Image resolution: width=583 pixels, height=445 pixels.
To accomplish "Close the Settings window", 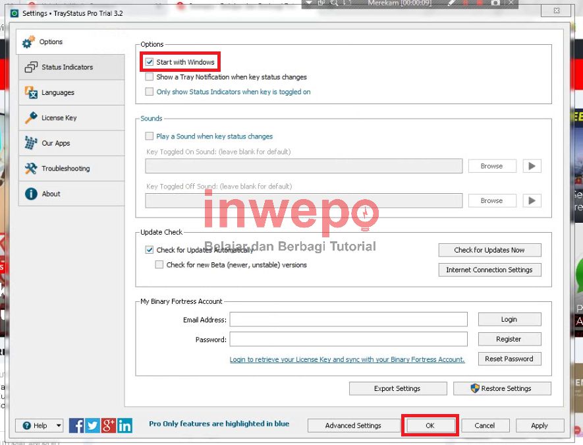I will (557, 11).
